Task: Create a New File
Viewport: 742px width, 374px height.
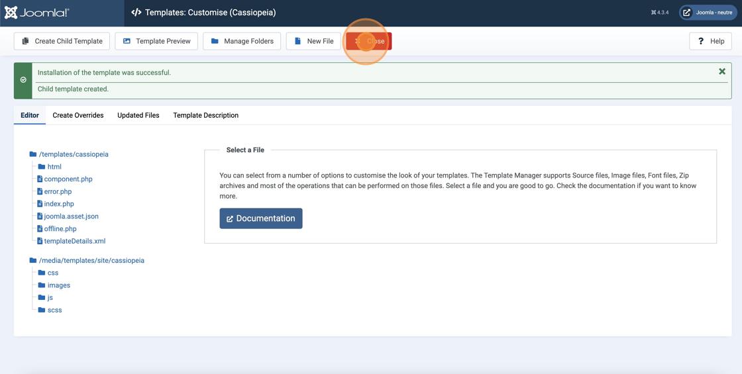Action: tap(313, 41)
